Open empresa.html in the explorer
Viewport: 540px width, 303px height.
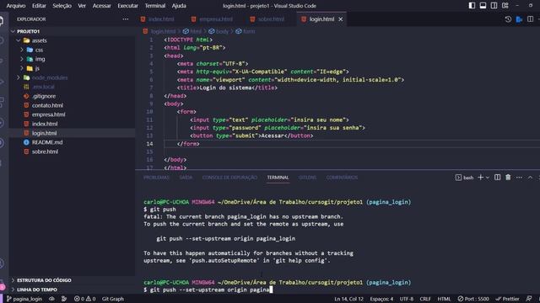click(48, 114)
